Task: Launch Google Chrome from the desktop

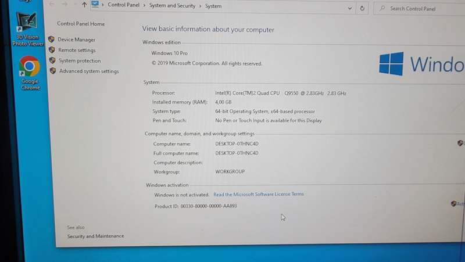Action: click(x=30, y=73)
